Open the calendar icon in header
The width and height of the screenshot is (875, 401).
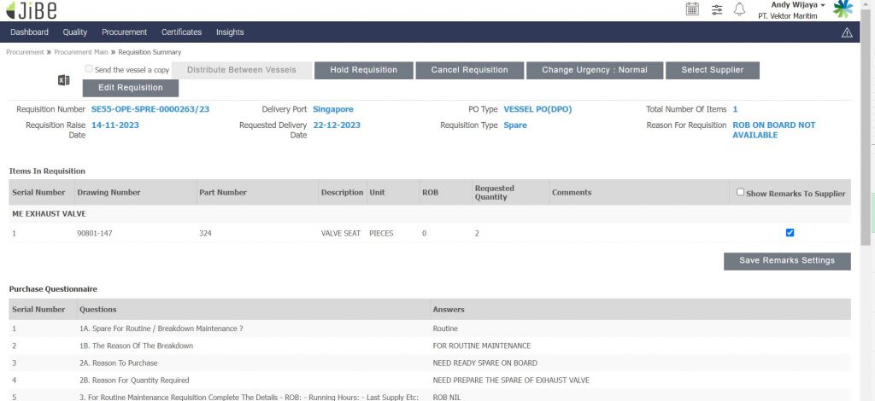(692, 9)
